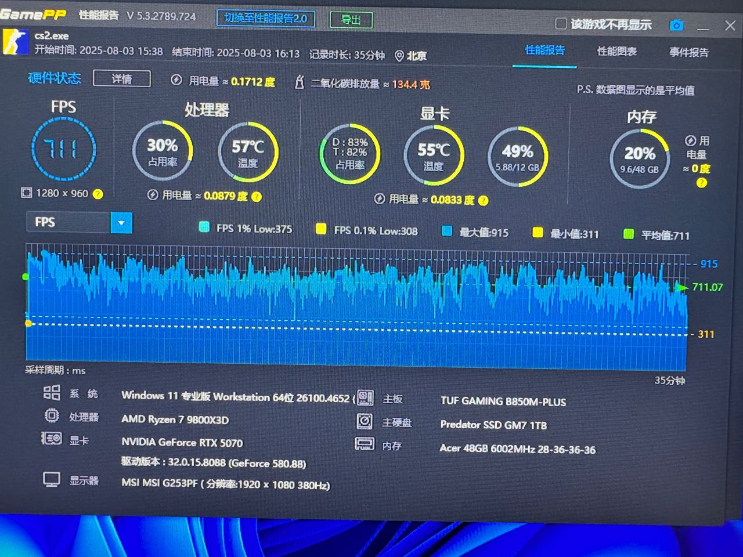Click the monitor icon in hardware list
The width and height of the screenshot is (743, 557).
[x=52, y=479]
